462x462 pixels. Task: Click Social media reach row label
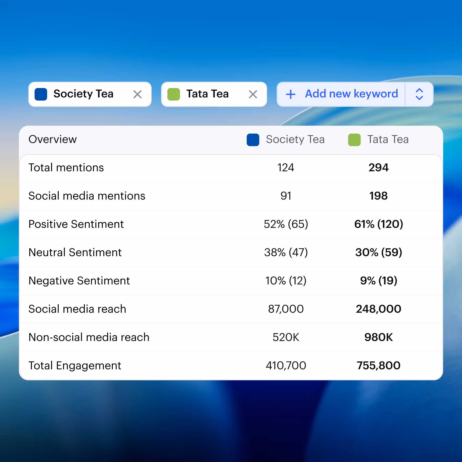tap(78, 309)
